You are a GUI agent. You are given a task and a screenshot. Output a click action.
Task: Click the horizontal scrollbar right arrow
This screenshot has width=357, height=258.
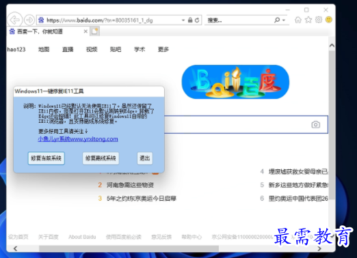319,248
